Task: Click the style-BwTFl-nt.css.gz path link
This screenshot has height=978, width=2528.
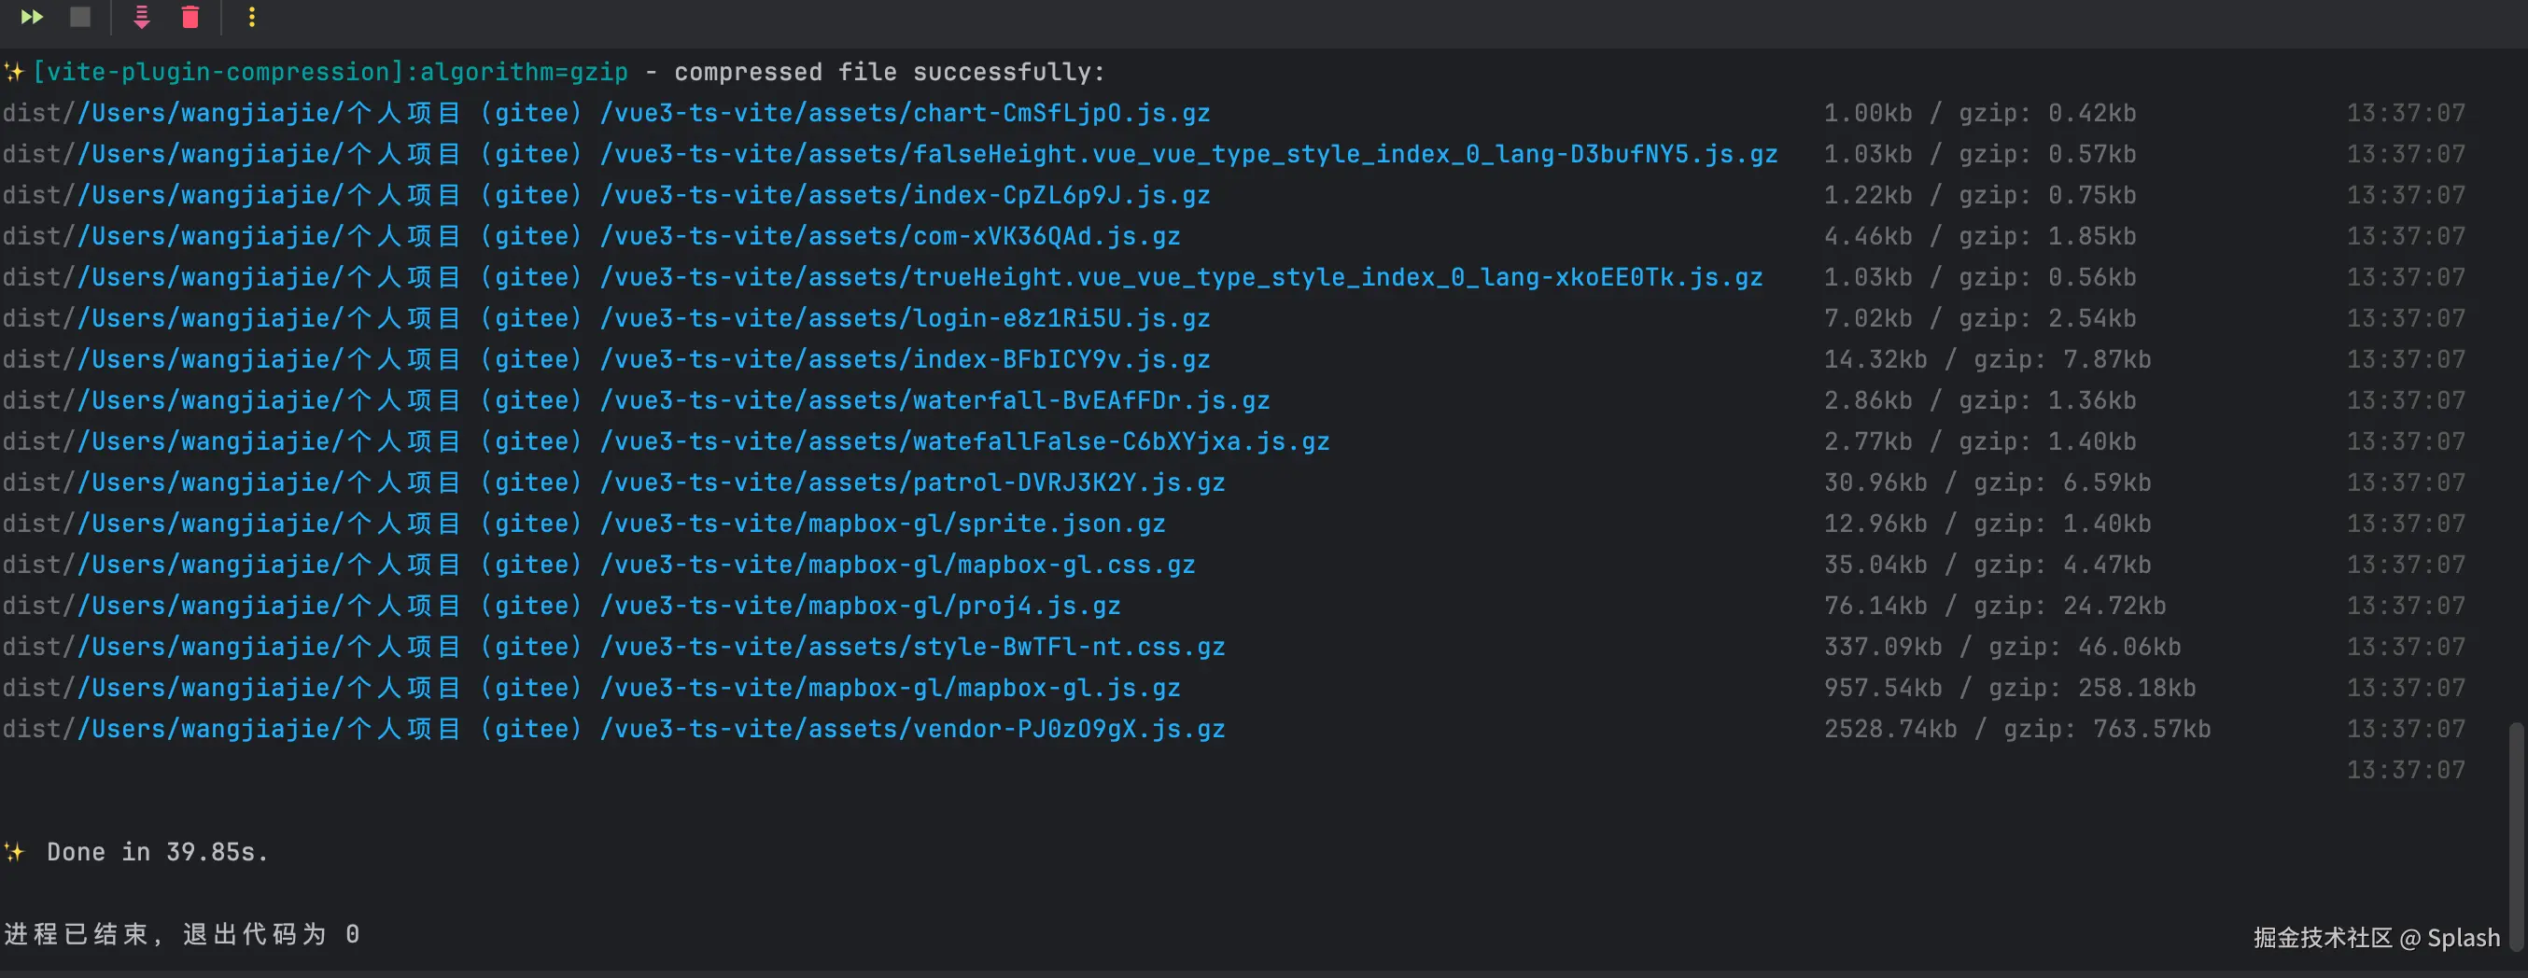Action: pos(652,648)
